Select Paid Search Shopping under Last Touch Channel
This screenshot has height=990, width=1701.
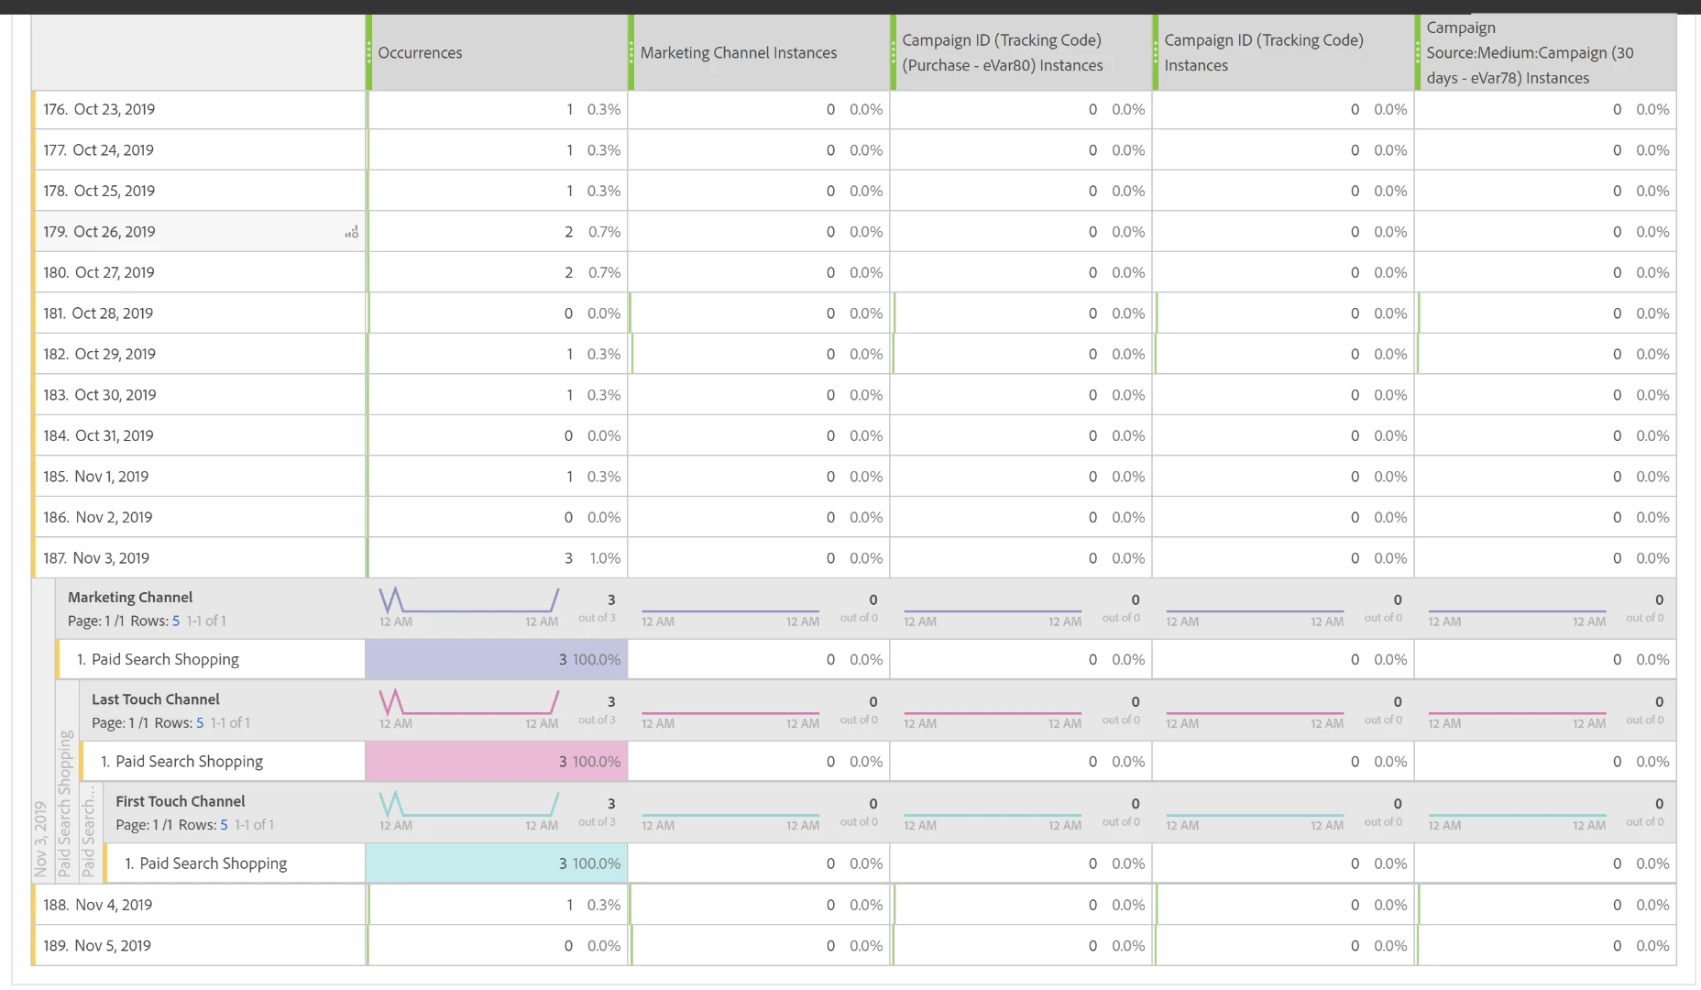[223, 762]
